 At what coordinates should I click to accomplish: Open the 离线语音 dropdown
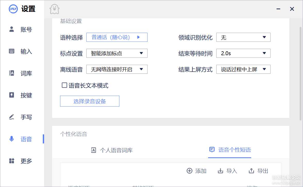click(x=117, y=69)
